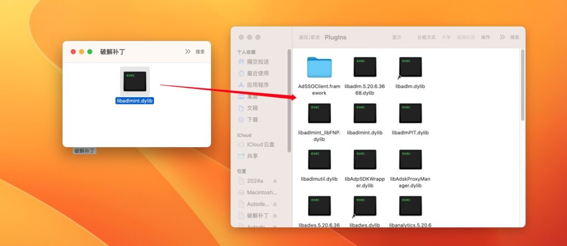Viewport: 567px width, 246px height.
Task: Open the 2024a volume in the sidebar
Action: pyautogui.click(x=255, y=181)
